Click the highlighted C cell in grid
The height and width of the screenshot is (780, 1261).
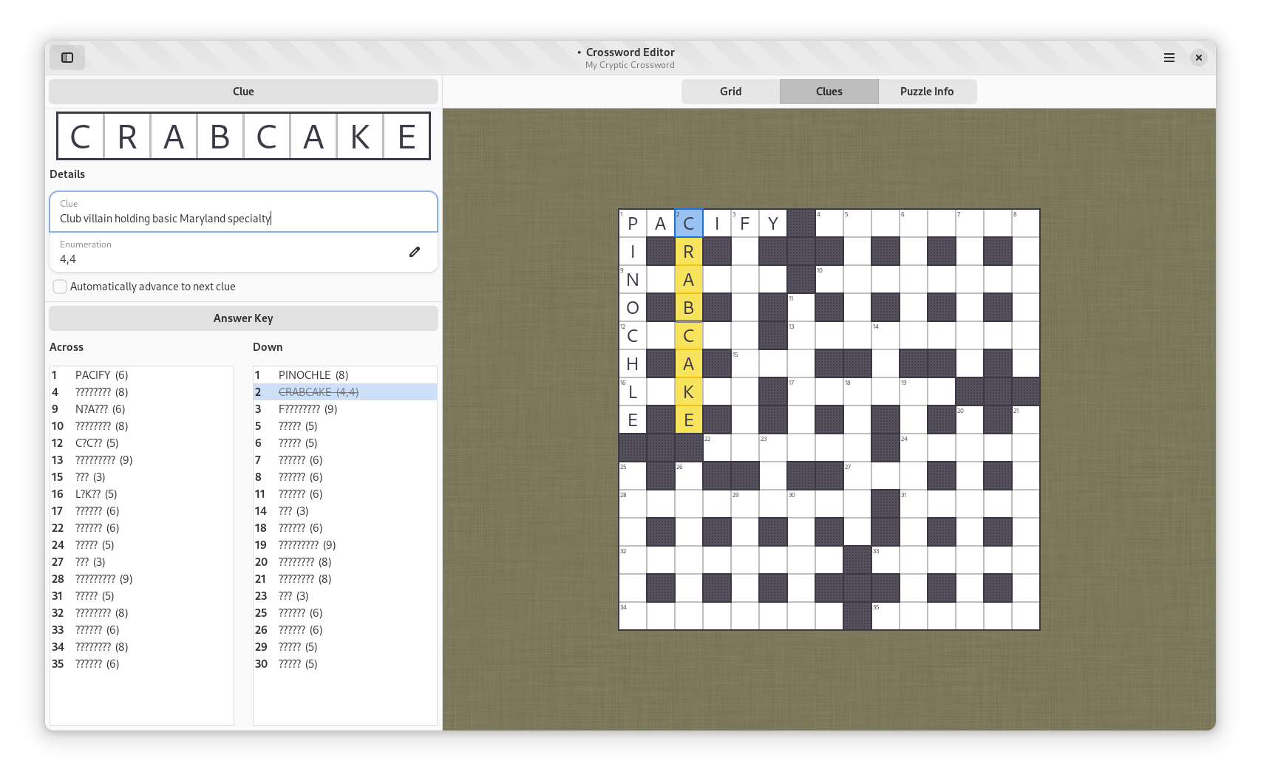pos(688,224)
